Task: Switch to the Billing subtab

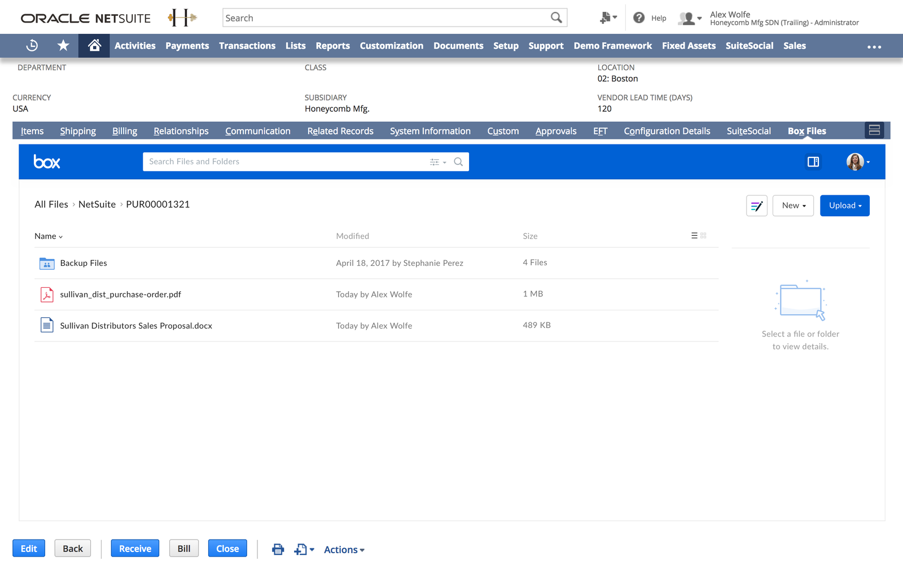Action: [125, 131]
